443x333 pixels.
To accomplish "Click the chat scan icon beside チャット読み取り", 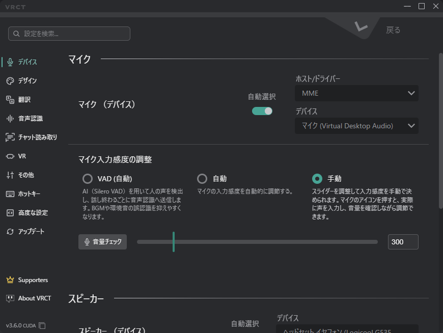I will point(10,137).
